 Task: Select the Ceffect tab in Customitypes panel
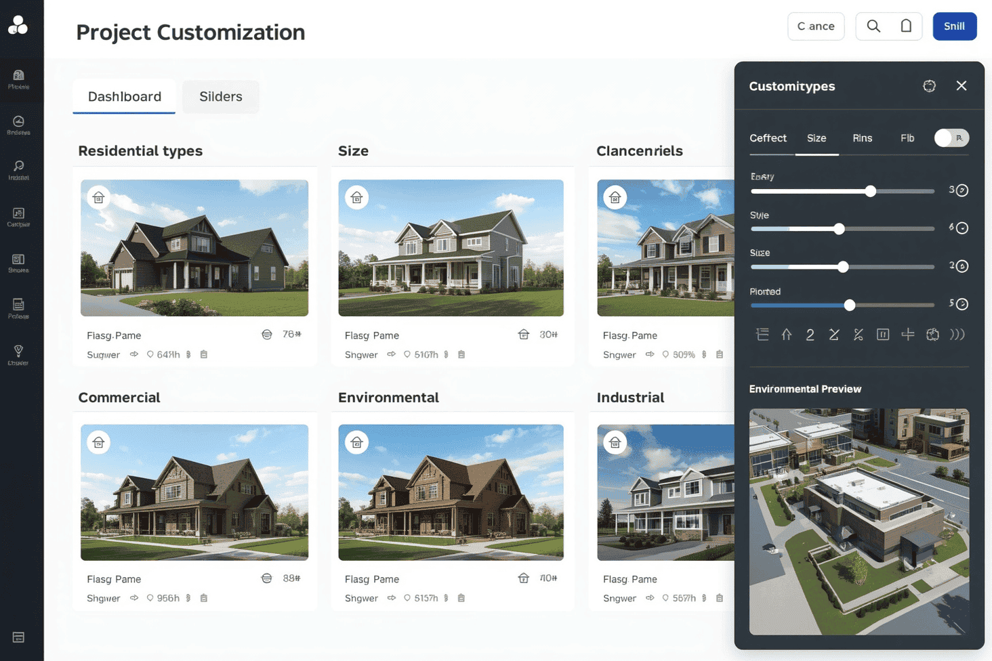(x=768, y=138)
